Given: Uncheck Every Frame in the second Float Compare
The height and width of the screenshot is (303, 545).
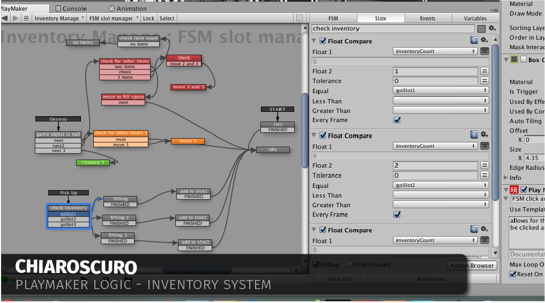Looking at the screenshot, I should click(397, 215).
